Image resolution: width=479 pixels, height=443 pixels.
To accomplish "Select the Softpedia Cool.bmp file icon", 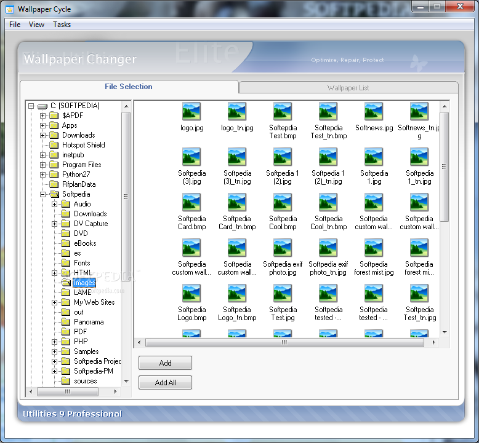I will tap(283, 202).
